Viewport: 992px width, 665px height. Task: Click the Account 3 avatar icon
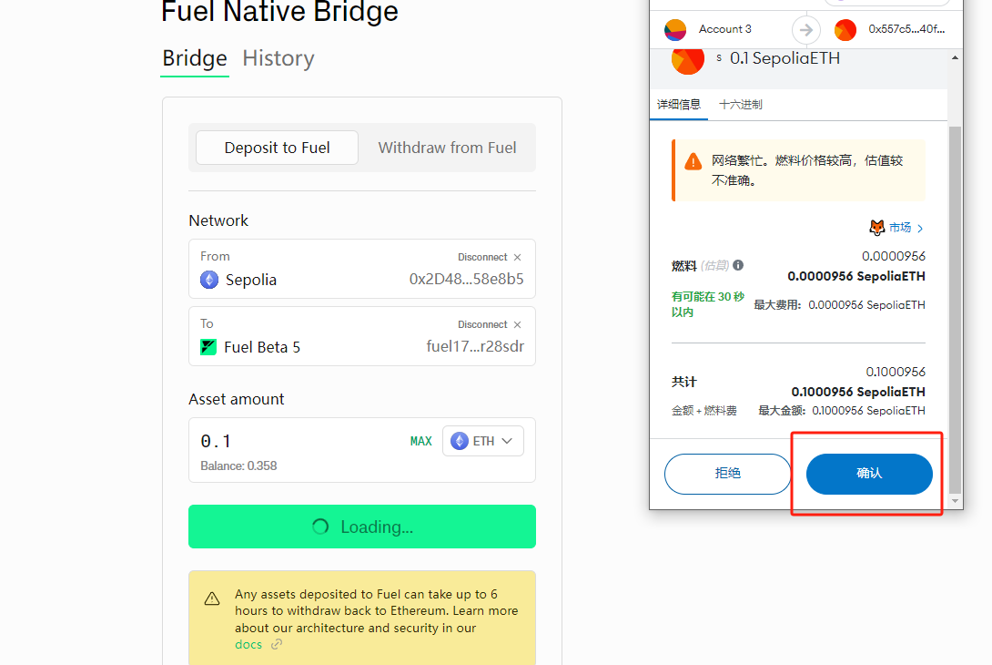(x=675, y=30)
